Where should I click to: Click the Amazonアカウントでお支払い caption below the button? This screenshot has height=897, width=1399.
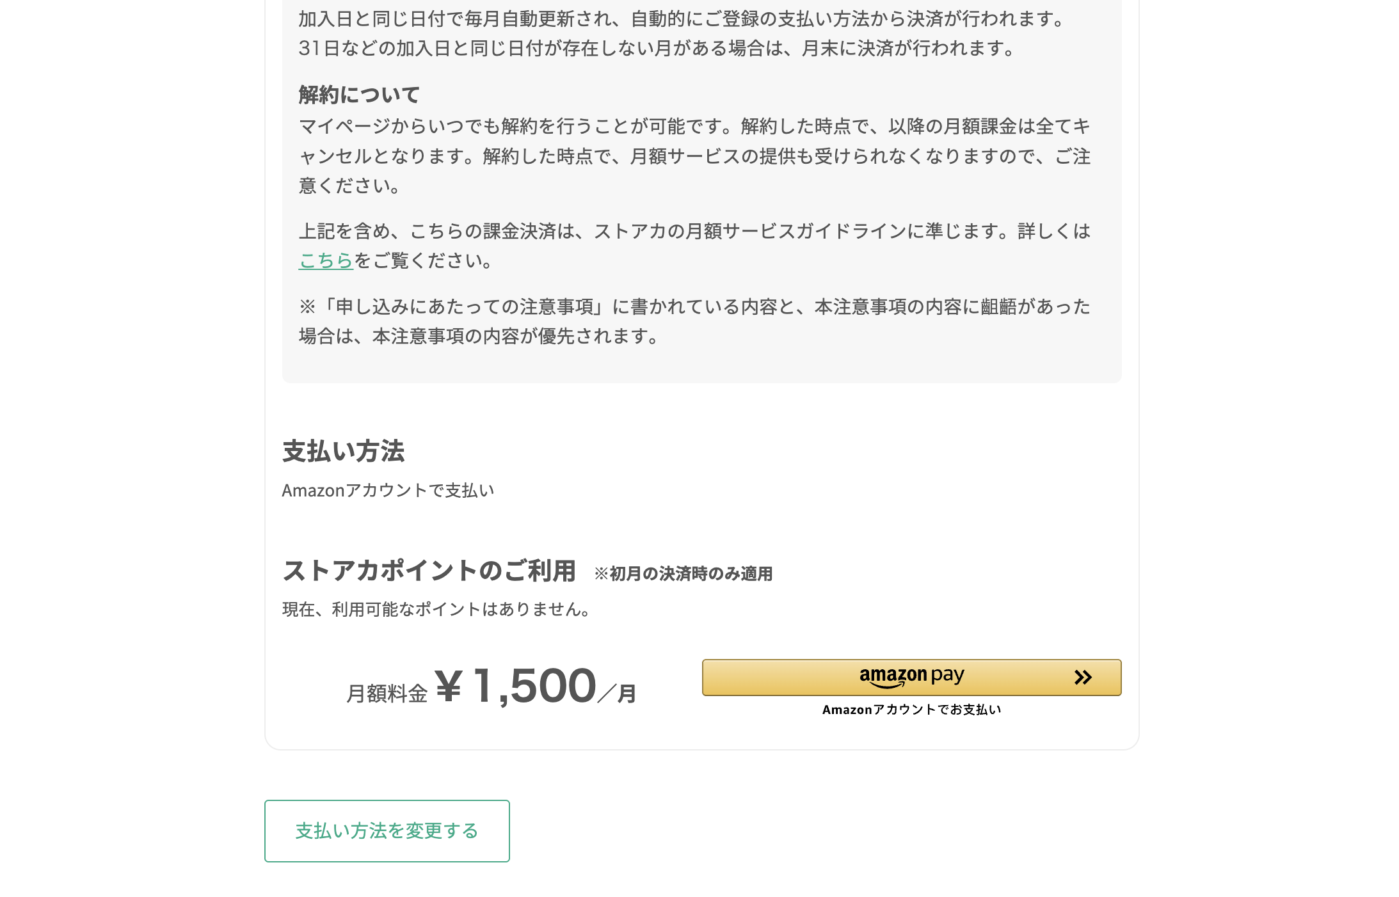(x=911, y=710)
